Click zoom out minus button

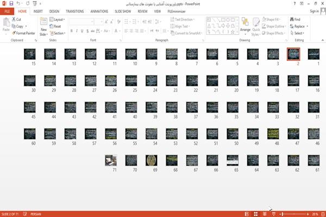[x=280, y=214]
